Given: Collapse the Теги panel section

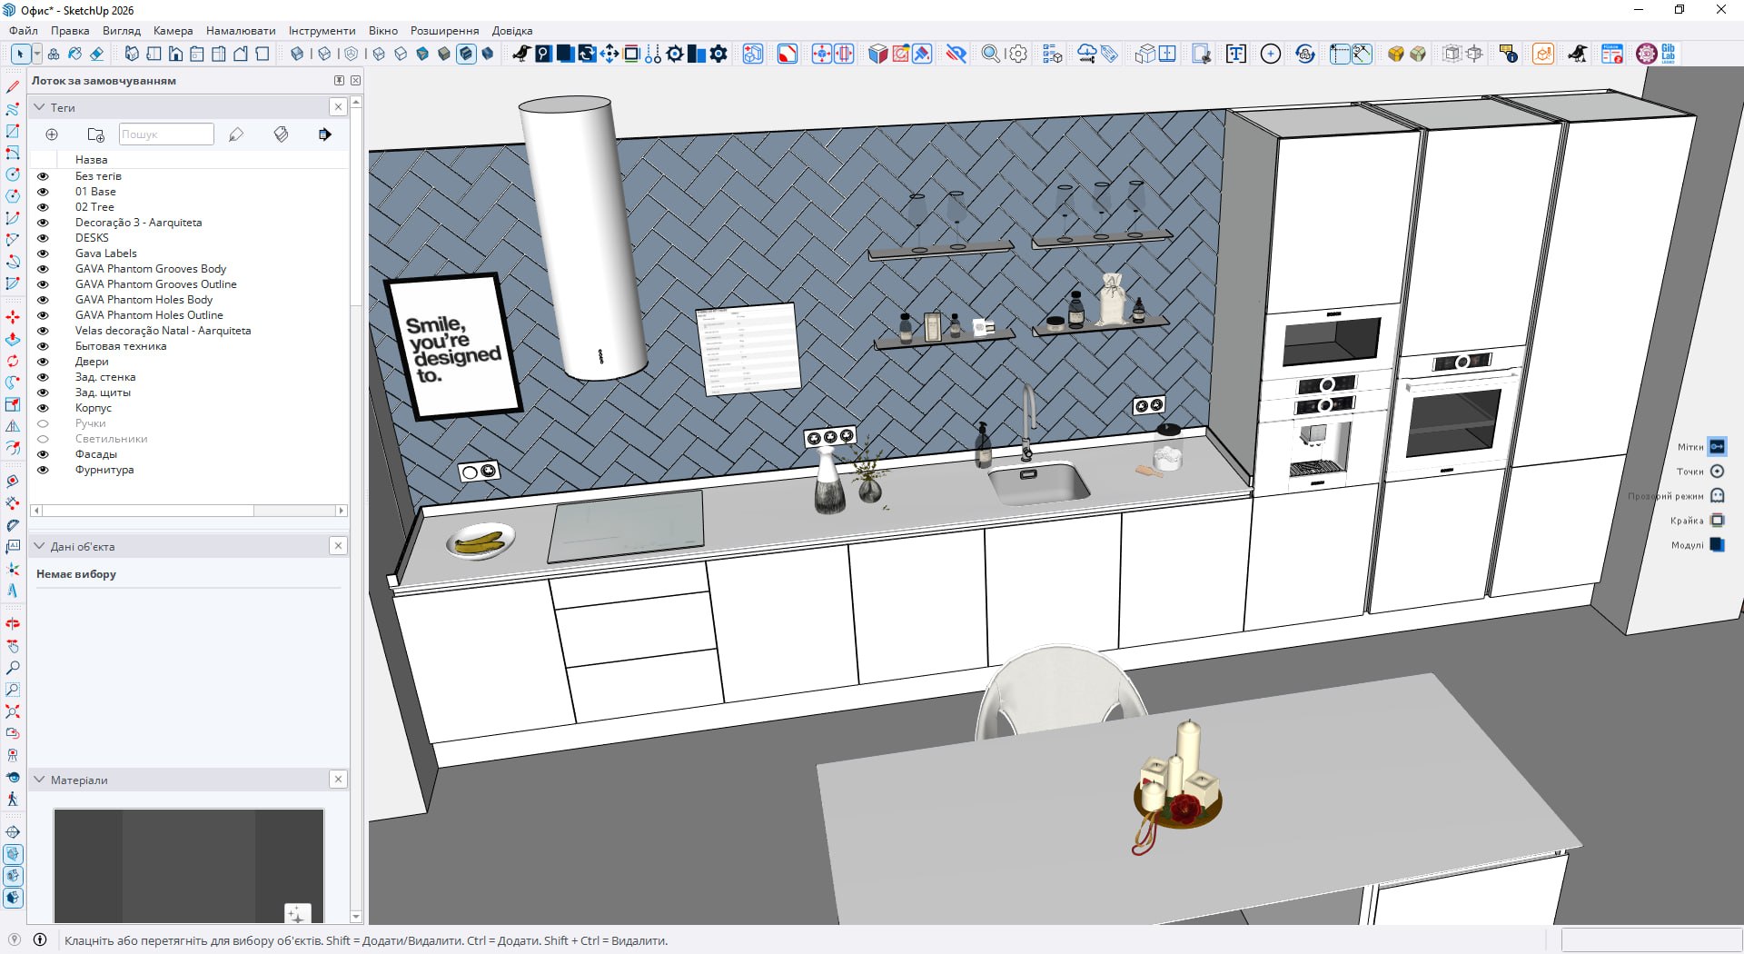Looking at the screenshot, I should (x=40, y=107).
